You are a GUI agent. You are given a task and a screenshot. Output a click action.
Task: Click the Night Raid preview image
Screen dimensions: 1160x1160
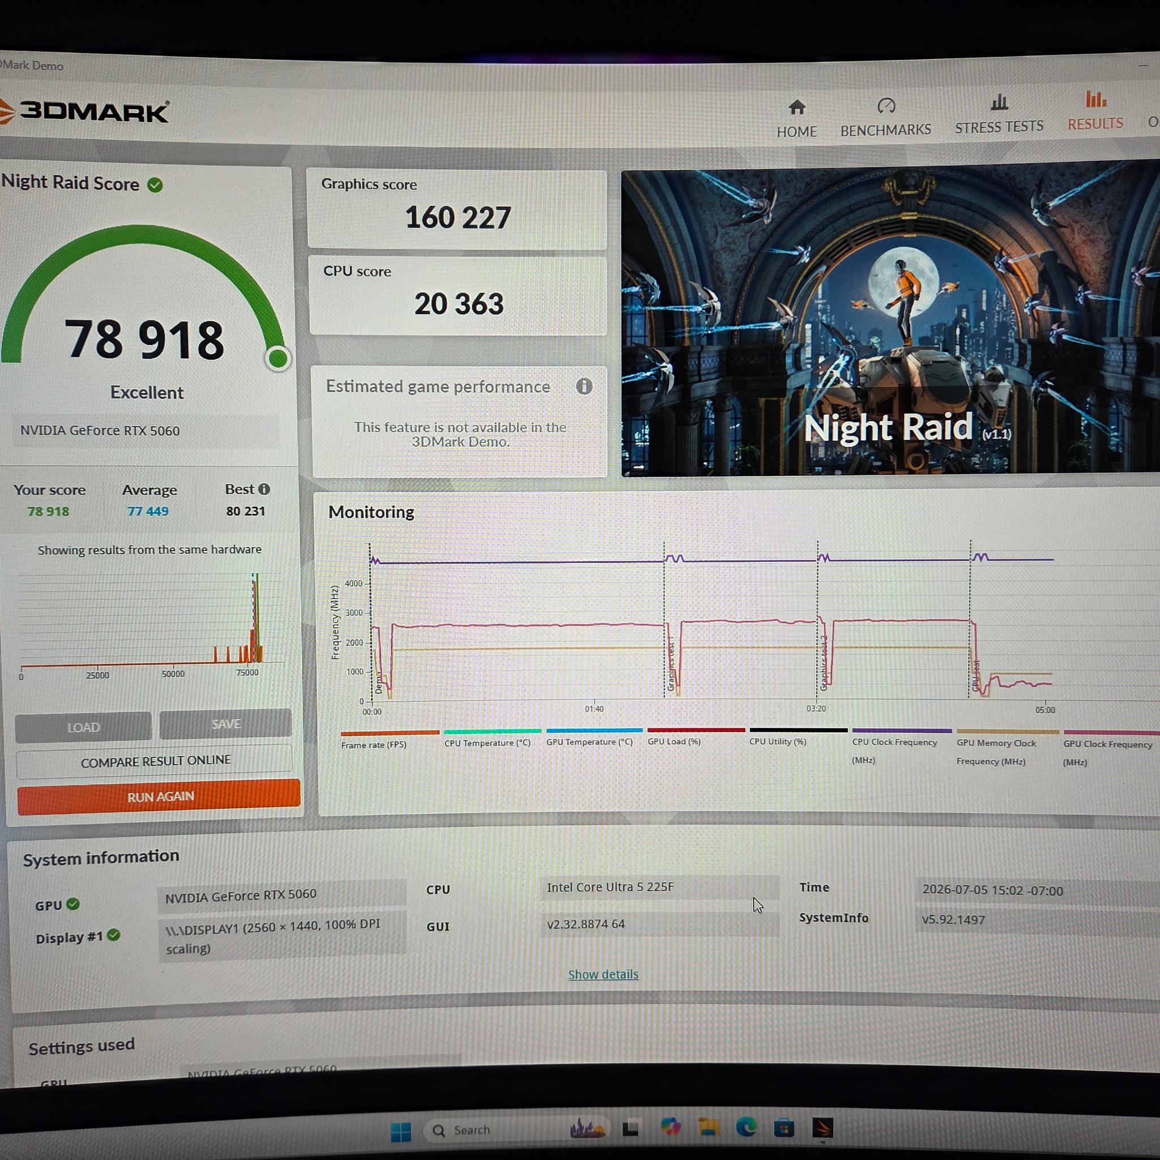click(x=890, y=321)
